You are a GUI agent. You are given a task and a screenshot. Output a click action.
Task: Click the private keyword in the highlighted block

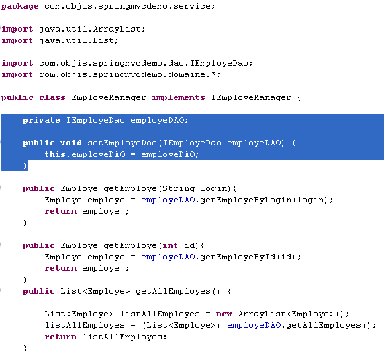point(41,121)
